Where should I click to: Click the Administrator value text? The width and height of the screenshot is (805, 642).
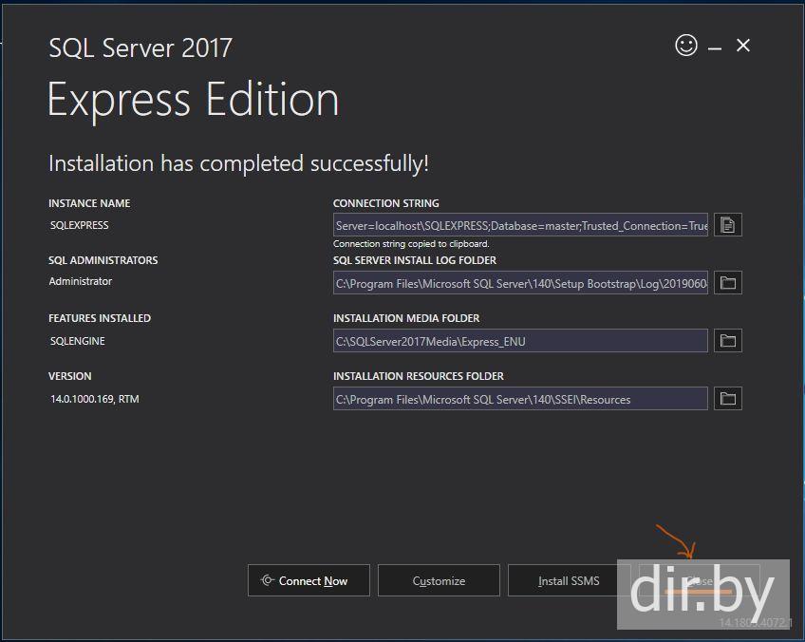coord(80,281)
